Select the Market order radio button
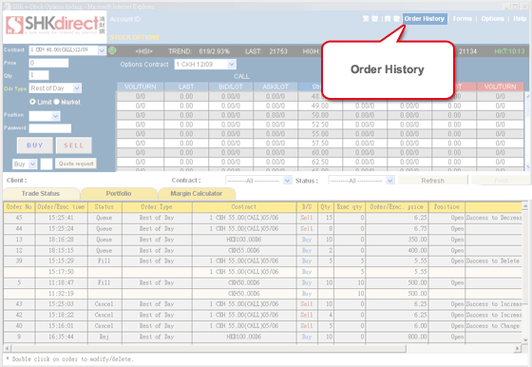Screen dimensions: 532x367 point(57,102)
